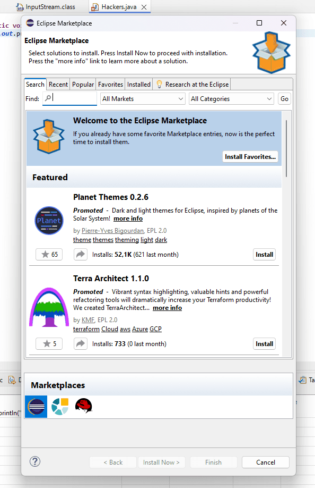Share Terra Architect via arrow icon
This screenshot has height=488, width=315.
tap(81, 344)
